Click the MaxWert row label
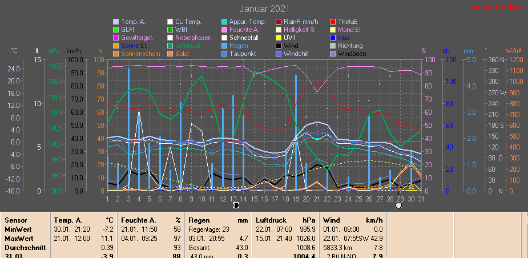Screen dimensions: 528x258 click(19, 239)
